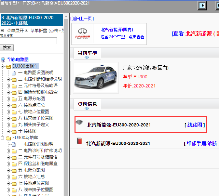This screenshot has width=219, height=196.
Task: Click the 搜索 button
Action: 7,47
